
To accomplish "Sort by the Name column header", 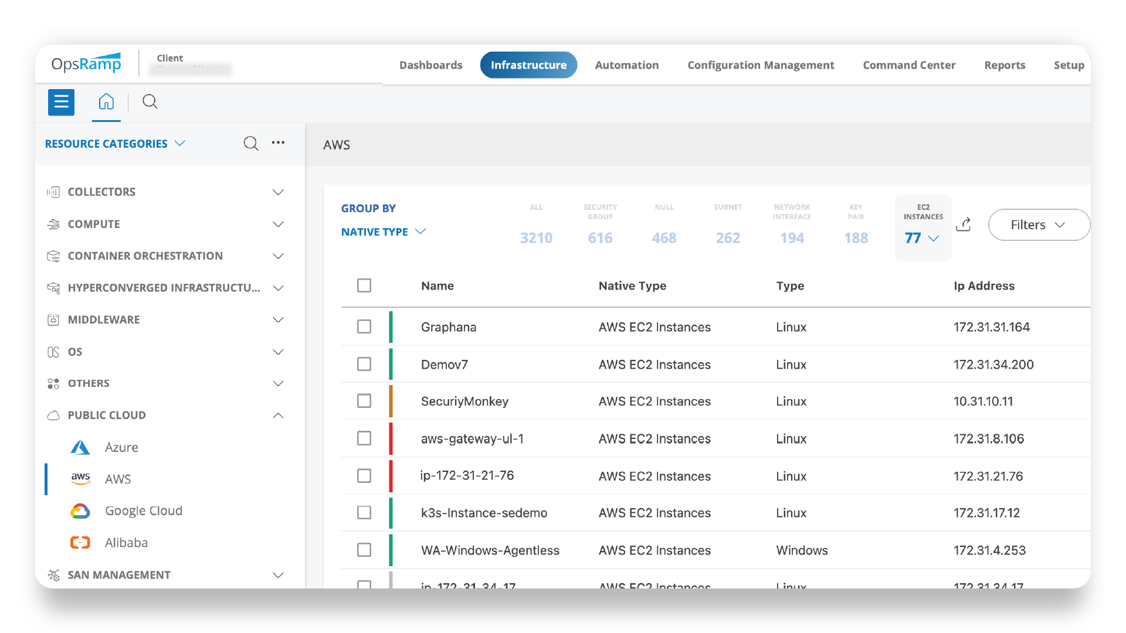I will tap(437, 286).
